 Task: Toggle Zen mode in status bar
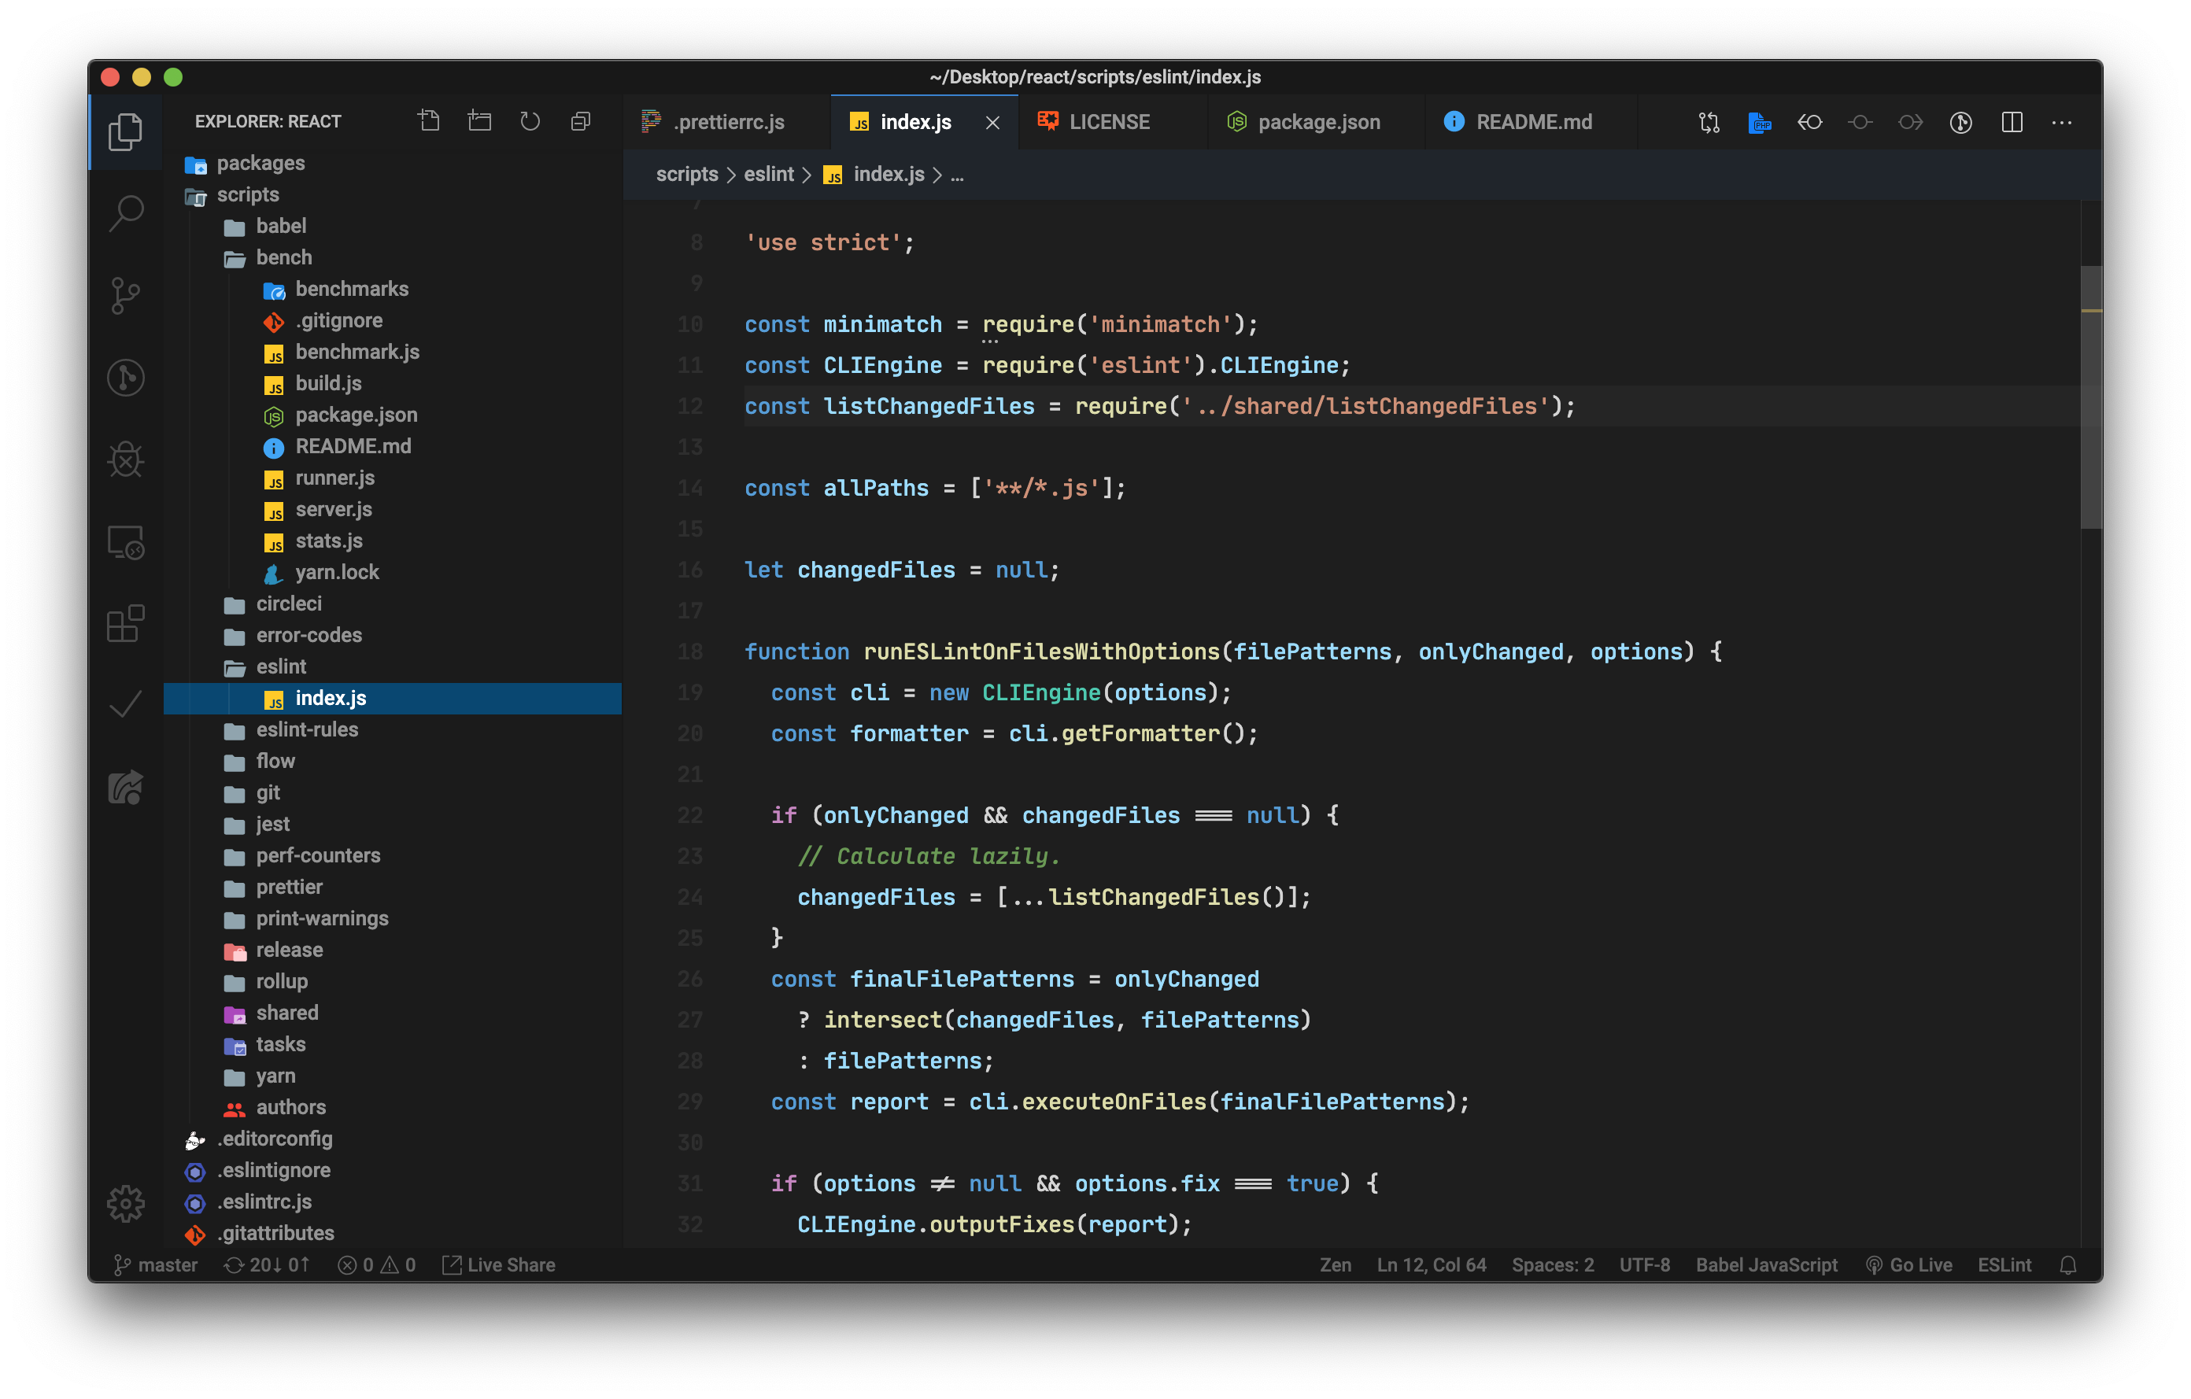[x=1335, y=1264]
